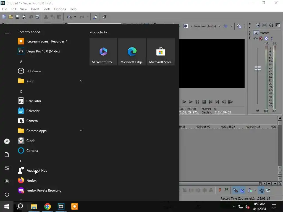Screen dimensions: 283x212
Task: Launch Icecream Screen Recorder 7 from Start
Action: [50, 41]
